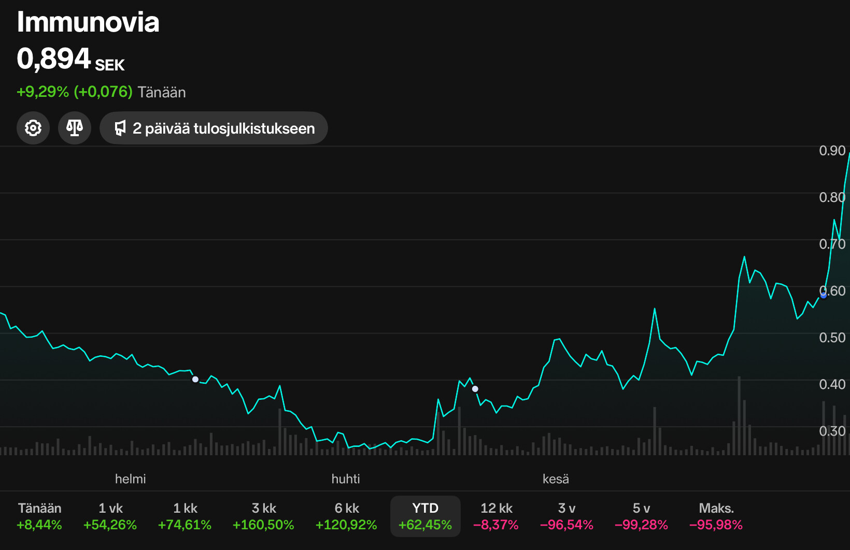Viewport: 850px width, 550px height.
Task: Switch to 1 vk range
Action: click(110, 516)
